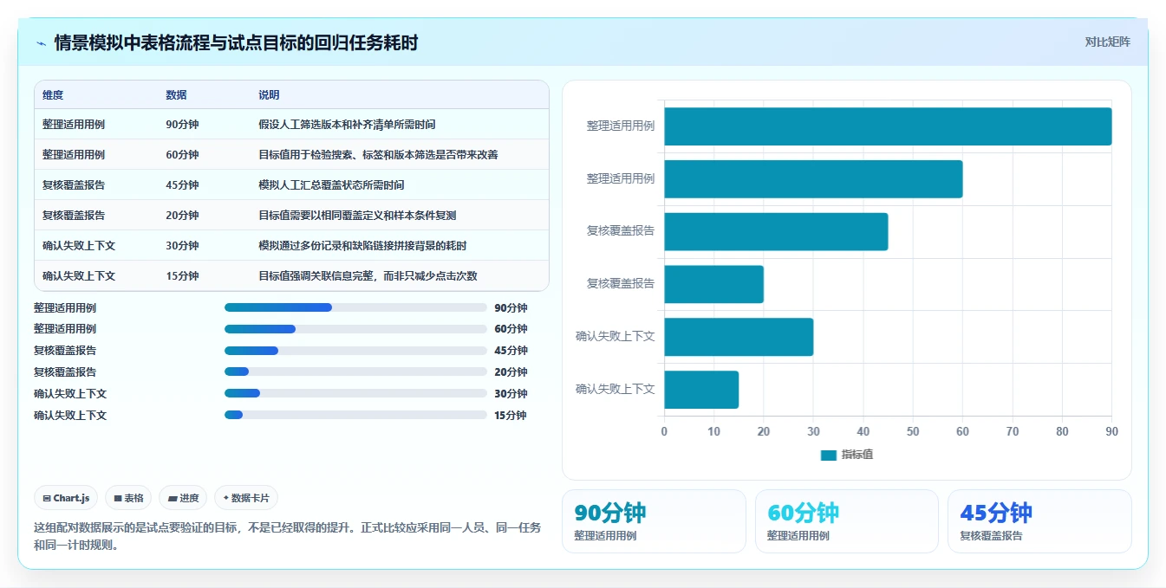This screenshot has width=1166, height=588.
Task: Click table description 模拟通过多份记录和缺陷链接拼接背景的耗时
Action: (362, 246)
